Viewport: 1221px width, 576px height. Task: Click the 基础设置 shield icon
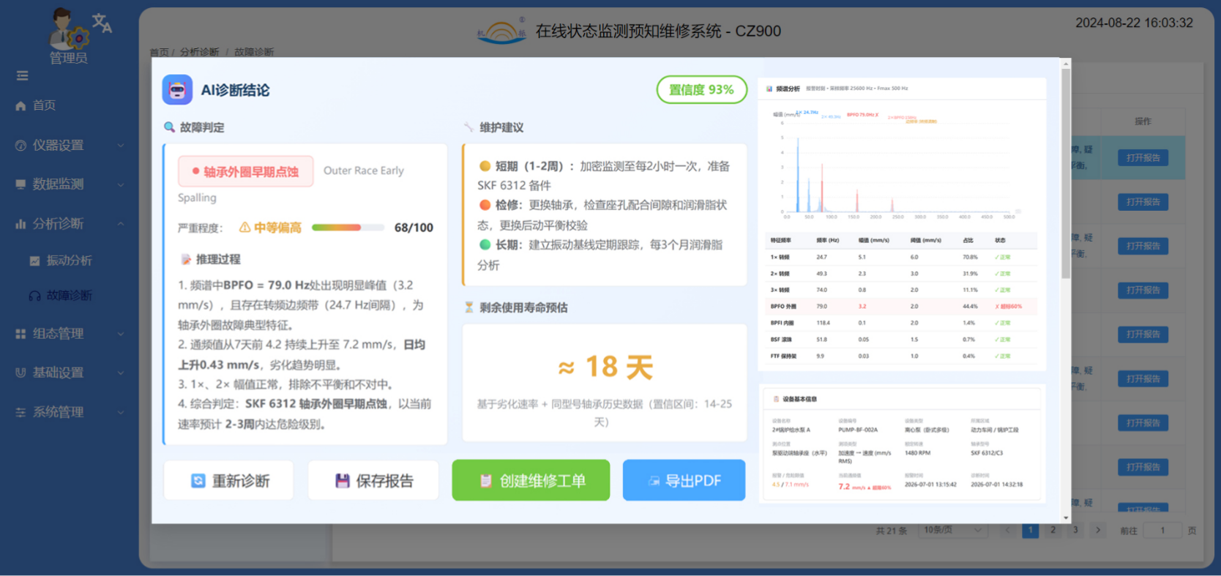click(x=20, y=373)
